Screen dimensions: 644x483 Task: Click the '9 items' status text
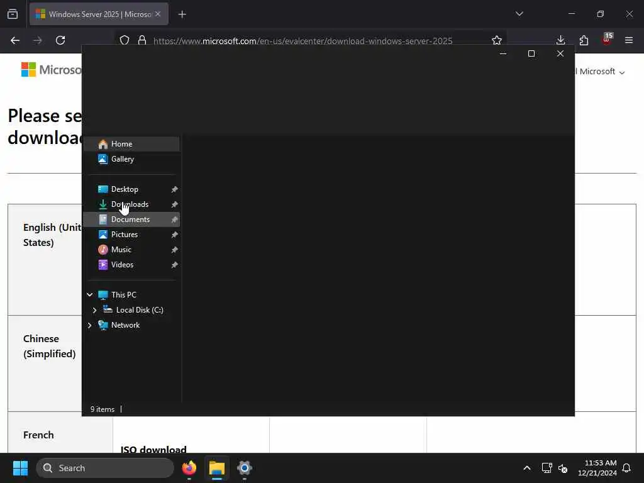103,409
